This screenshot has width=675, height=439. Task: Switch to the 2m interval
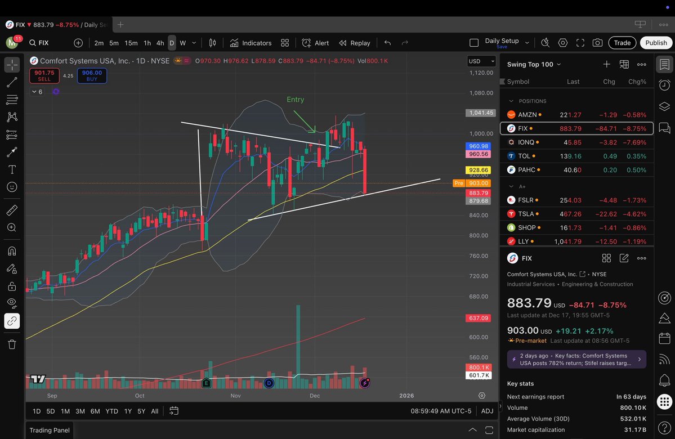click(x=99, y=43)
